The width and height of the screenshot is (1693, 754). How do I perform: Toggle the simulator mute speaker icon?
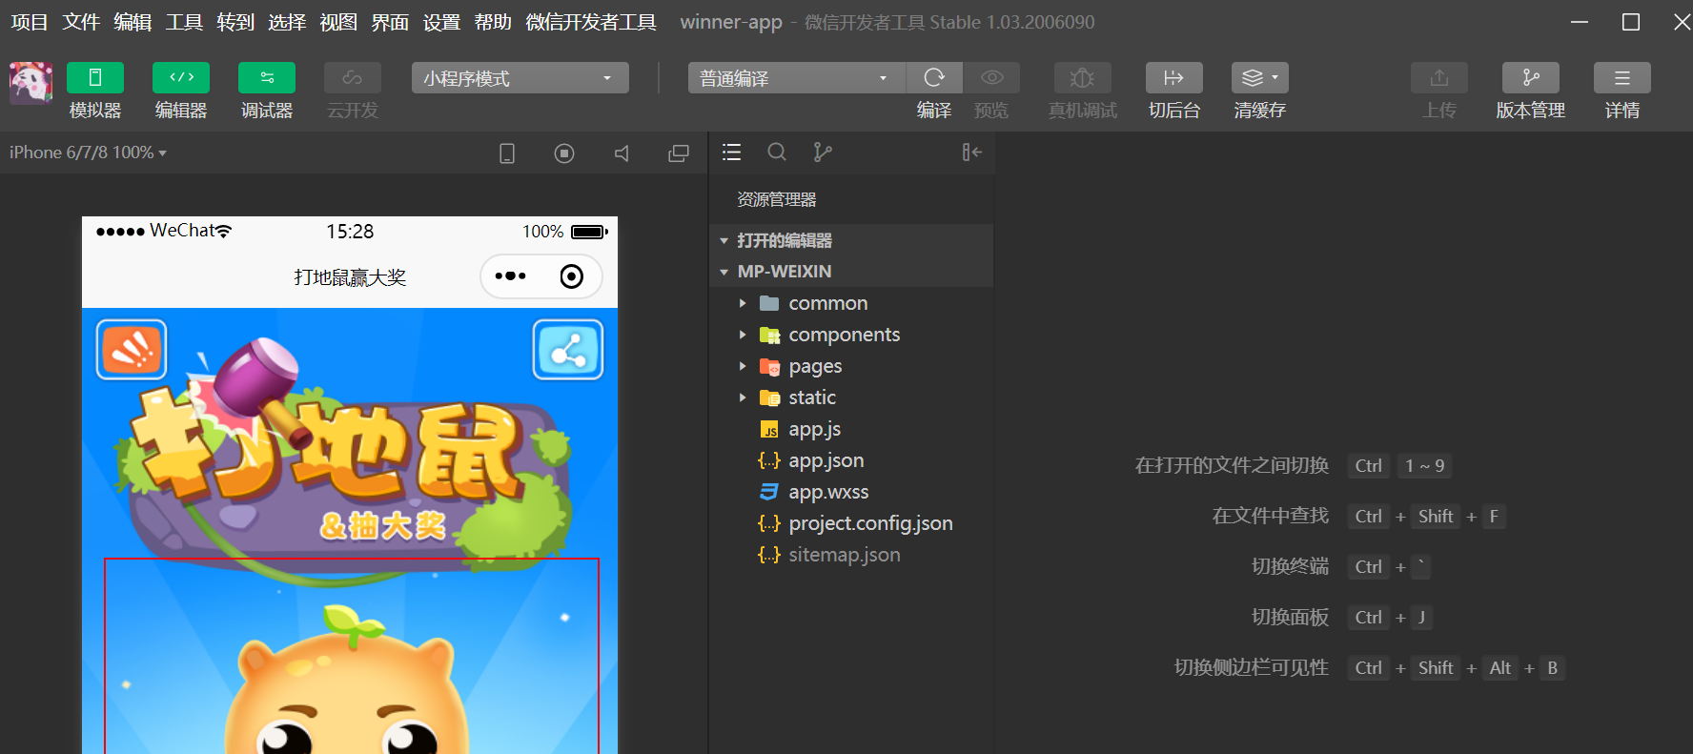[x=622, y=153]
